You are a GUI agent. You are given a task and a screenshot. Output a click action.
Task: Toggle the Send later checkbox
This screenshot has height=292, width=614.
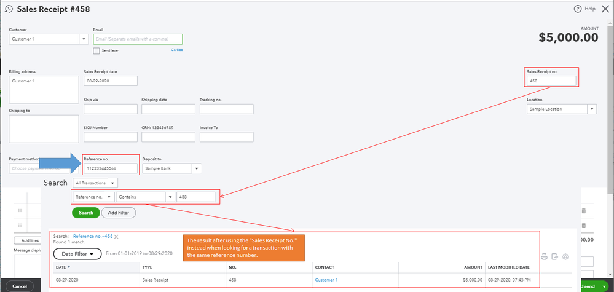click(x=96, y=50)
